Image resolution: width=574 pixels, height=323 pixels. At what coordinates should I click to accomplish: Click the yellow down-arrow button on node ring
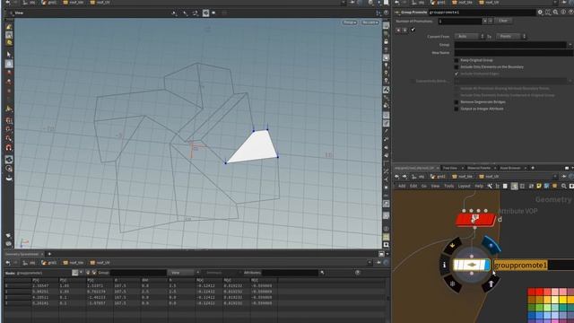(x=452, y=246)
